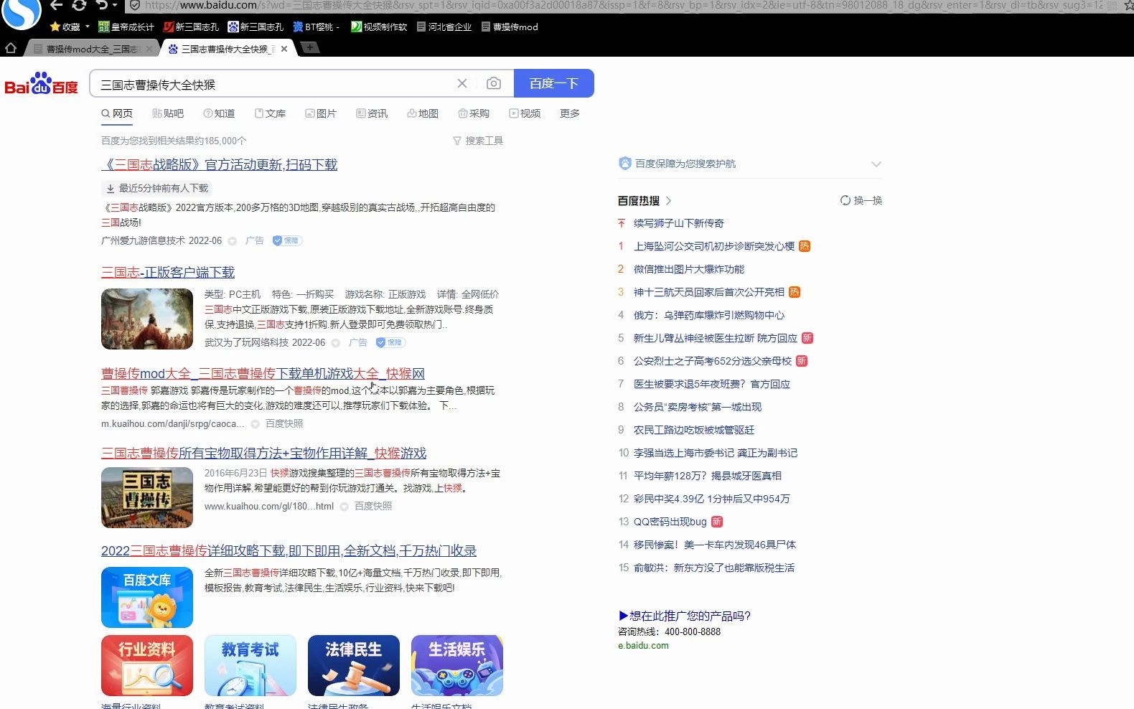Open hot search 微信推出图片大爆炸功能
This screenshot has width=1134, height=709.
click(x=689, y=269)
